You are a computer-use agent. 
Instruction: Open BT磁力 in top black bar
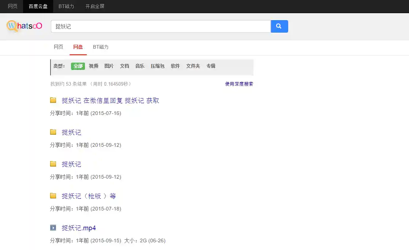tap(66, 6)
